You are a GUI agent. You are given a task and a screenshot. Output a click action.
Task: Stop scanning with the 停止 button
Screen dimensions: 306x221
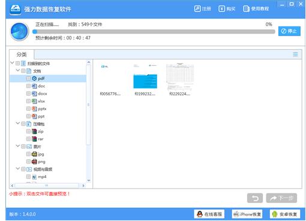click(x=289, y=31)
